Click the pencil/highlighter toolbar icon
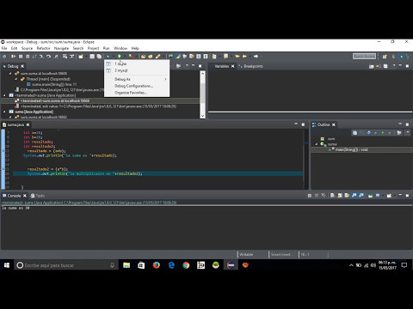This screenshot has height=309, width=413. pos(157,57)
